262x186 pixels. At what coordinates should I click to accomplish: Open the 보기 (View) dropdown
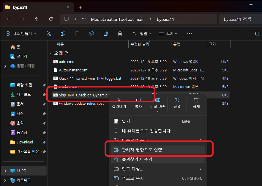[x=168, y=34]
